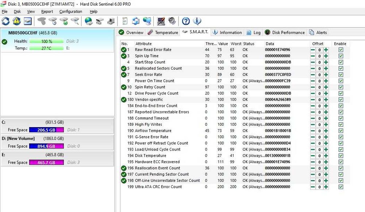Open the File menu
Image resolution: width=365 pixels, height=212 pixels.
coord(4,11)
